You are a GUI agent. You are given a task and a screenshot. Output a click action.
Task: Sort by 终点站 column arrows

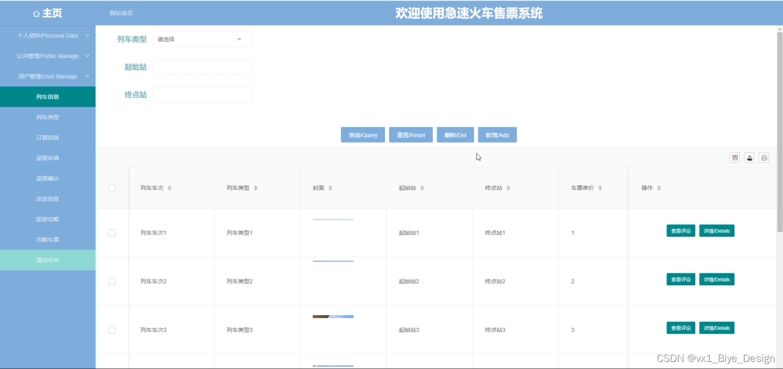tap(508, 188)
